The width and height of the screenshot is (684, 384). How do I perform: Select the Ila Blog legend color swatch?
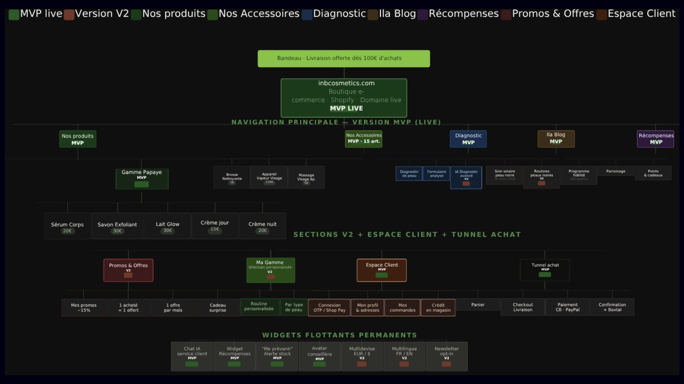[x=373, y=14]
